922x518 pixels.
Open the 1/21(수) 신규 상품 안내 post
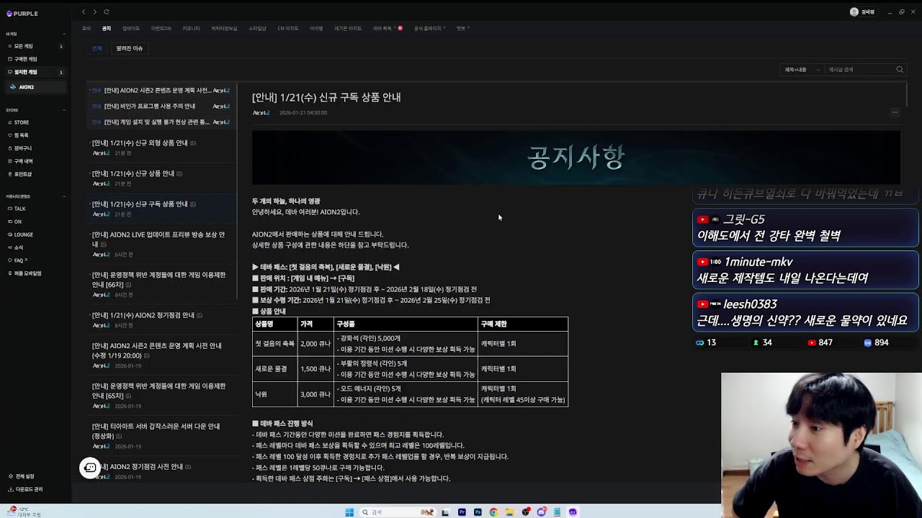pos(161,178)
